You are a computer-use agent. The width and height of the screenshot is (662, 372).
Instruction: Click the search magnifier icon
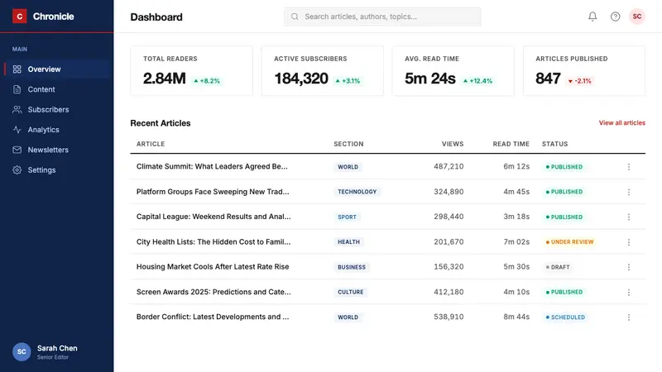click(x=295, y=17)
